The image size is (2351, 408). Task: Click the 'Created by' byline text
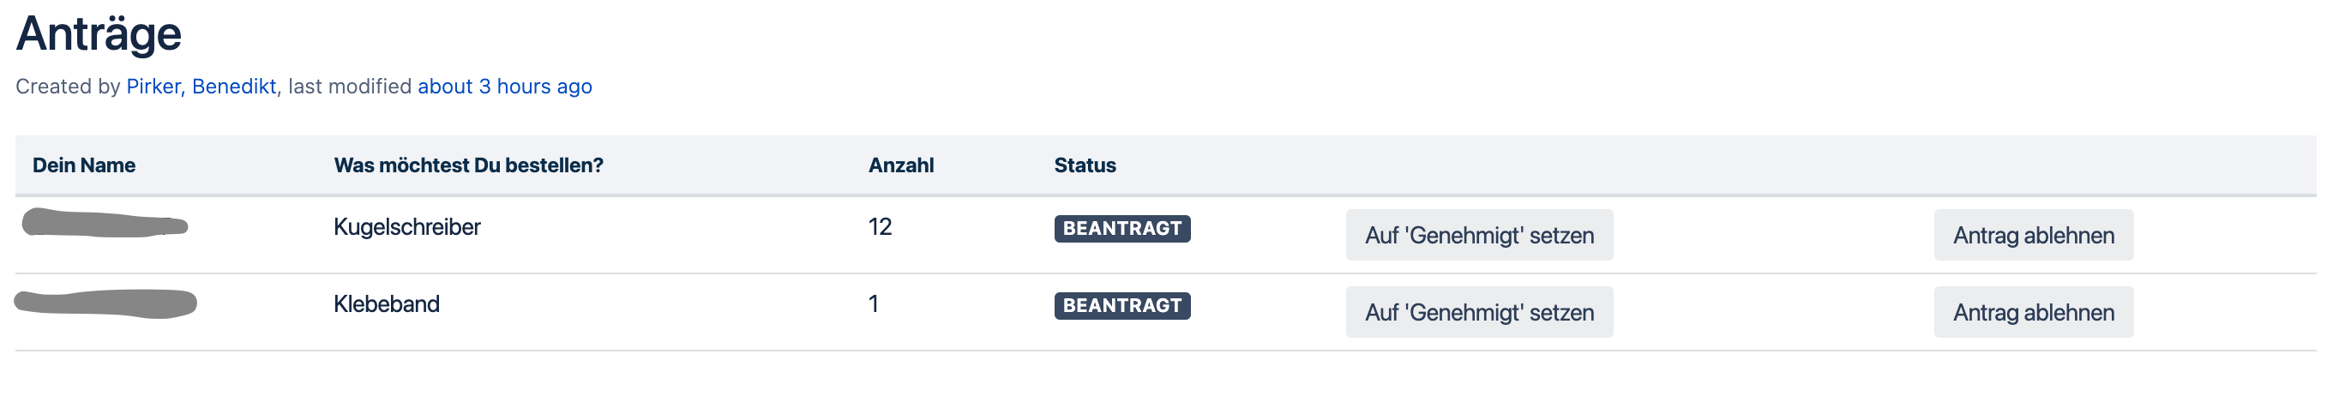pos(69,87)
